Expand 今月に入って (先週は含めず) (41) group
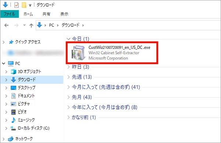The height and width of the screenshot is (143, 221). (x=69, y=87)
